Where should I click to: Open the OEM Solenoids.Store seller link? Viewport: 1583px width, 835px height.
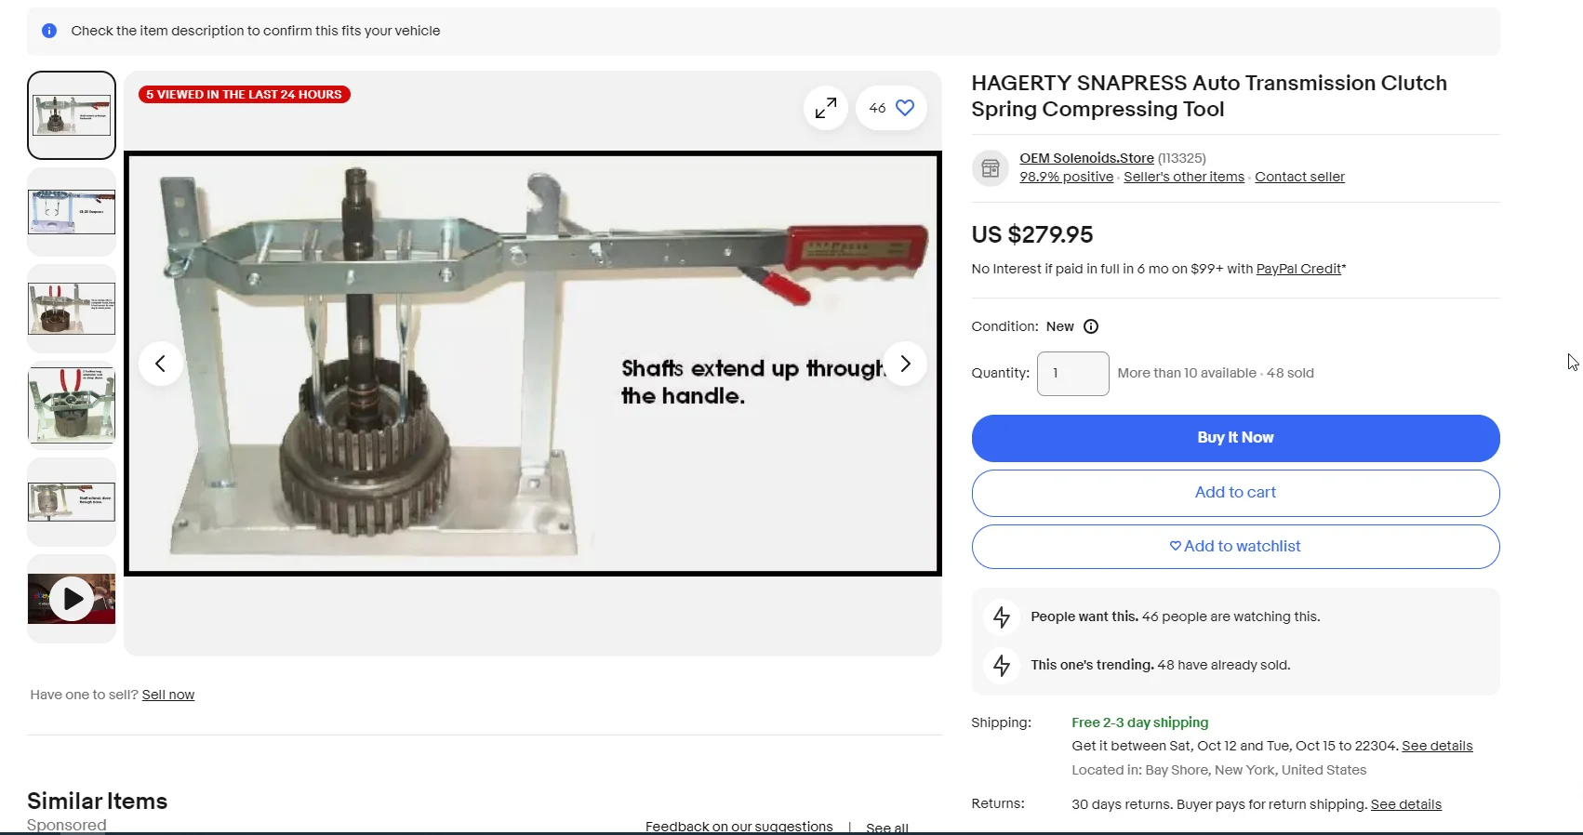coord(1085,158)
